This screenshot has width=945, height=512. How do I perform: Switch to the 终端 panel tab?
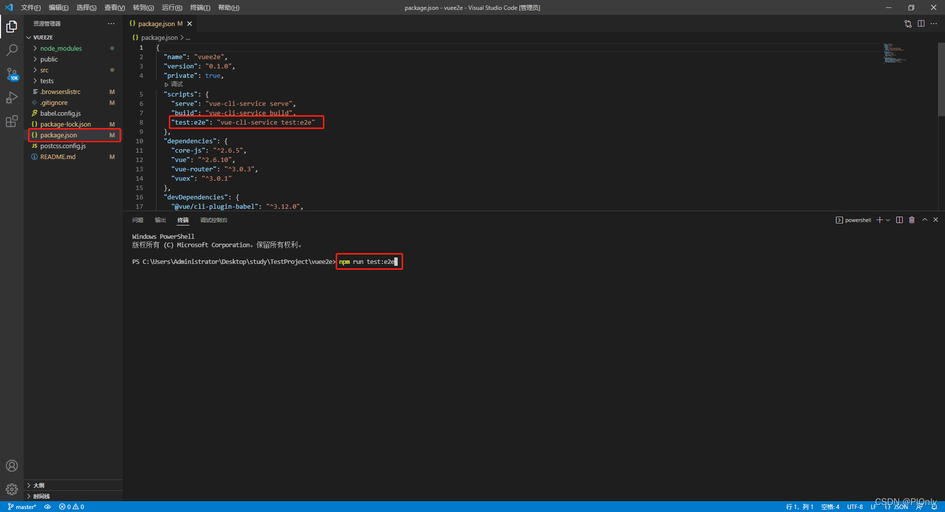[x=183, y=220]
